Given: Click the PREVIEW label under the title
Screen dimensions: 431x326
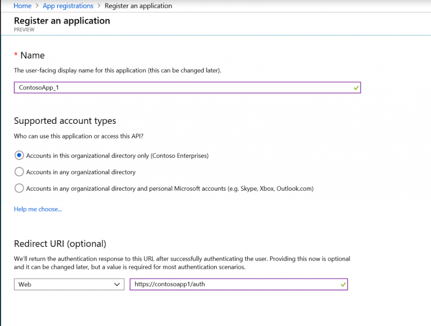Looking at the screenshot, I should click(x=24, y=30).
